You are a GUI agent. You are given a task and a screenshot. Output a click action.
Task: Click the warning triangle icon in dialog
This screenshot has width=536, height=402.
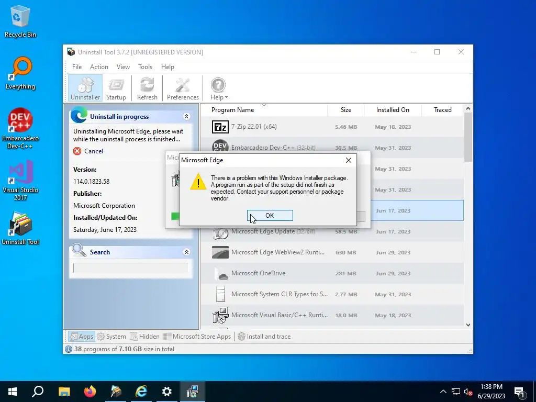pyautogui.click(x=198, y=182)
